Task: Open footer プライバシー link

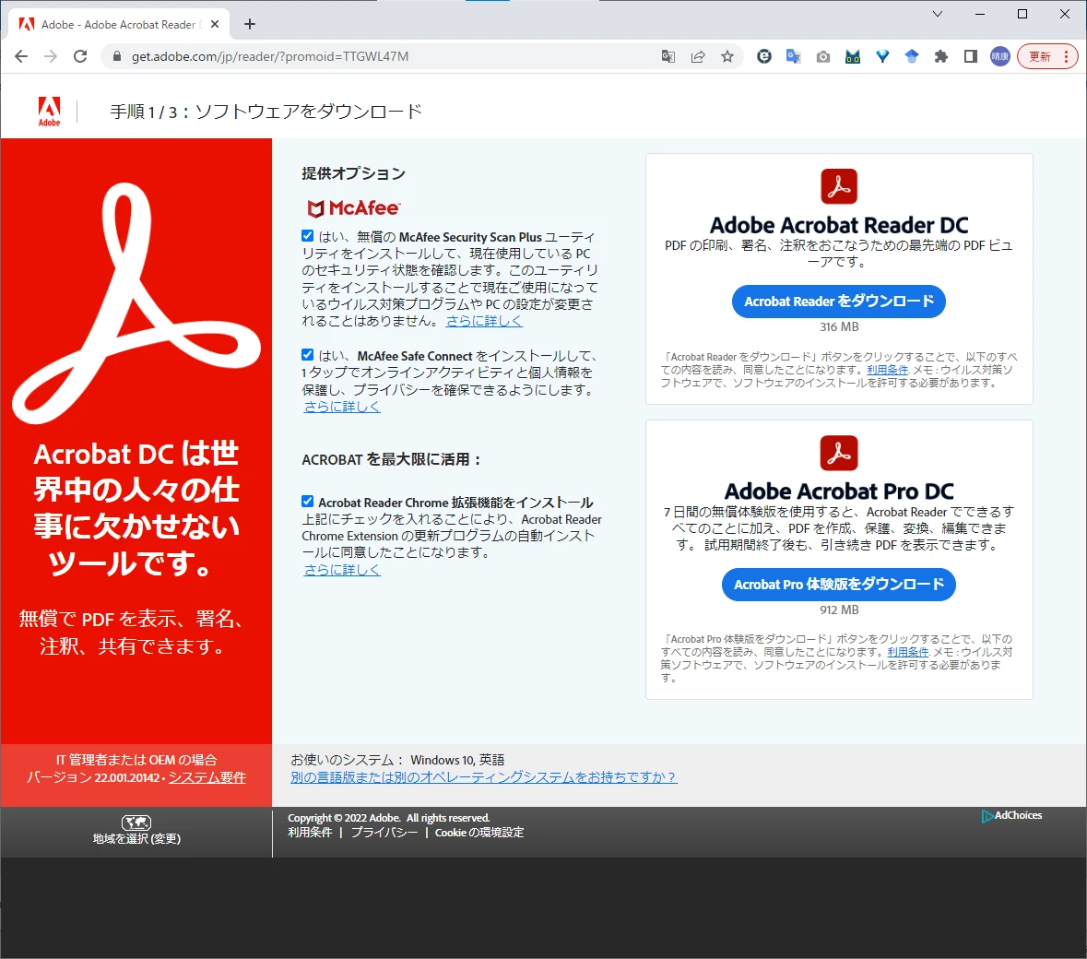Action: 384,832
